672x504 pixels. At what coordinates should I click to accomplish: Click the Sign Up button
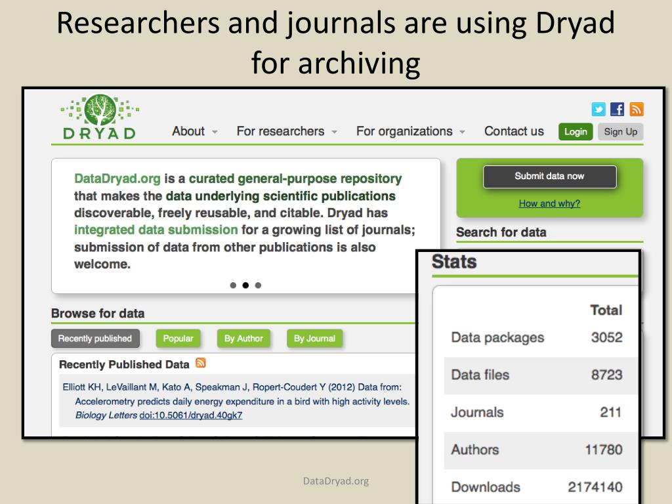click(621, 131)
